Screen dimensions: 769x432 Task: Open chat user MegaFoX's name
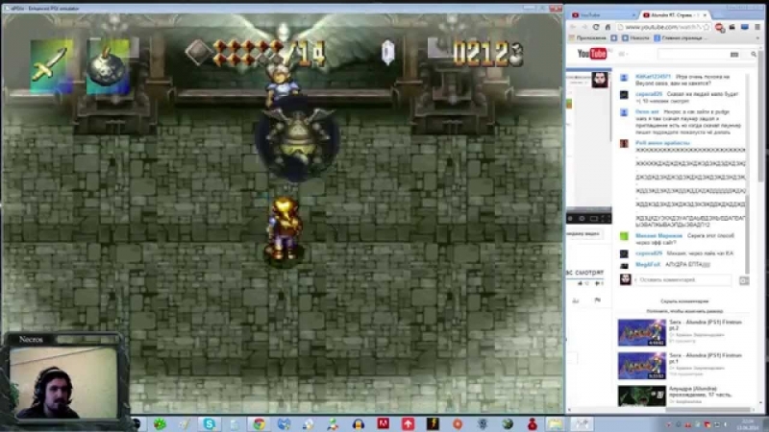click(647, 265)
